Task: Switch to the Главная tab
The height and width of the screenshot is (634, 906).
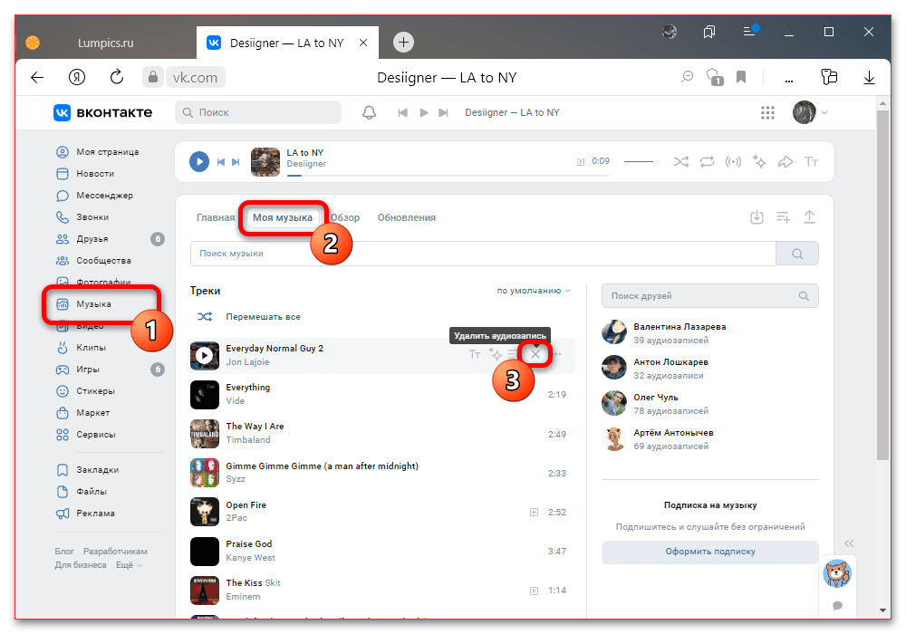Action: 216,217
